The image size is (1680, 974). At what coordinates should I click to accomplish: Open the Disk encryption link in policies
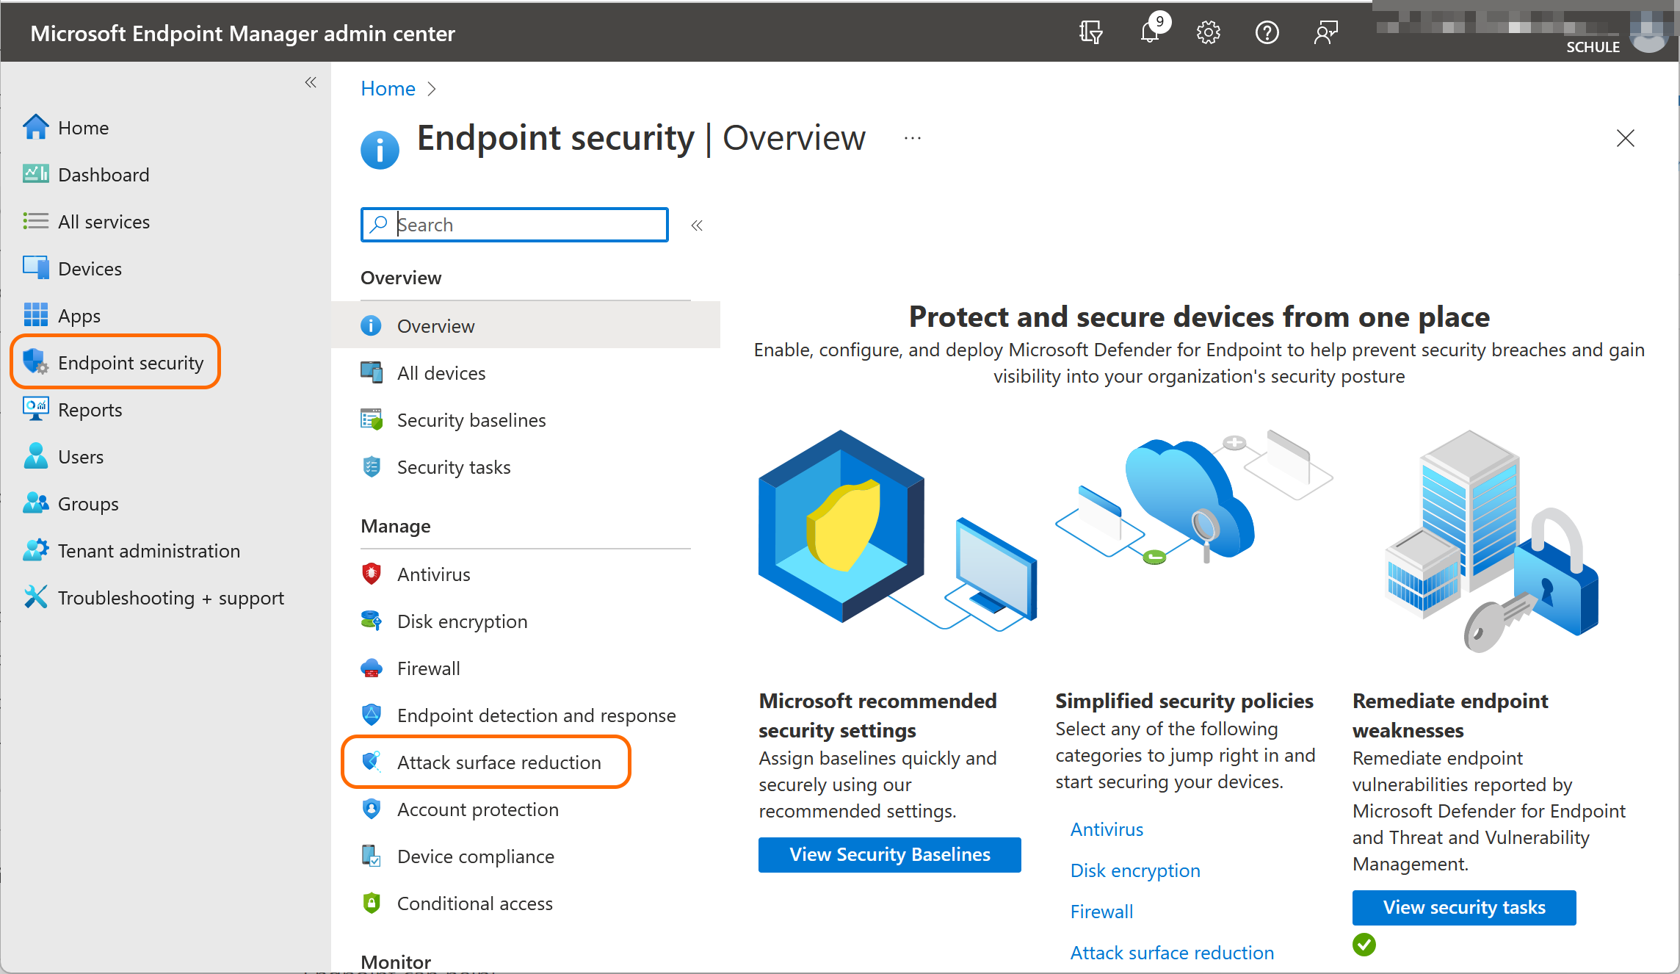pos(1134,870)
